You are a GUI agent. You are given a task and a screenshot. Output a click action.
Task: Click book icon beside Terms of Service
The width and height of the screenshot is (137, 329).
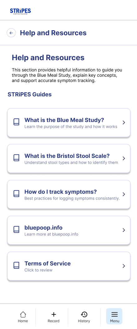(x=16, y=266)
